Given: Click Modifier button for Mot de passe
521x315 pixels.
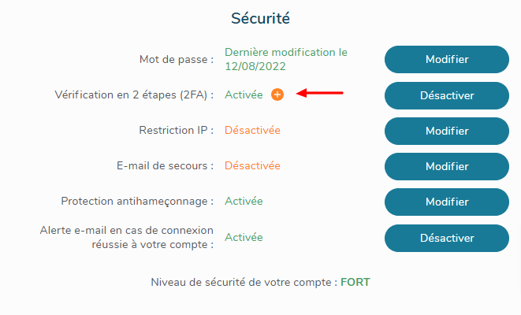Looking at the screenshot, I should pyautogui.click(x=446, y=59).
